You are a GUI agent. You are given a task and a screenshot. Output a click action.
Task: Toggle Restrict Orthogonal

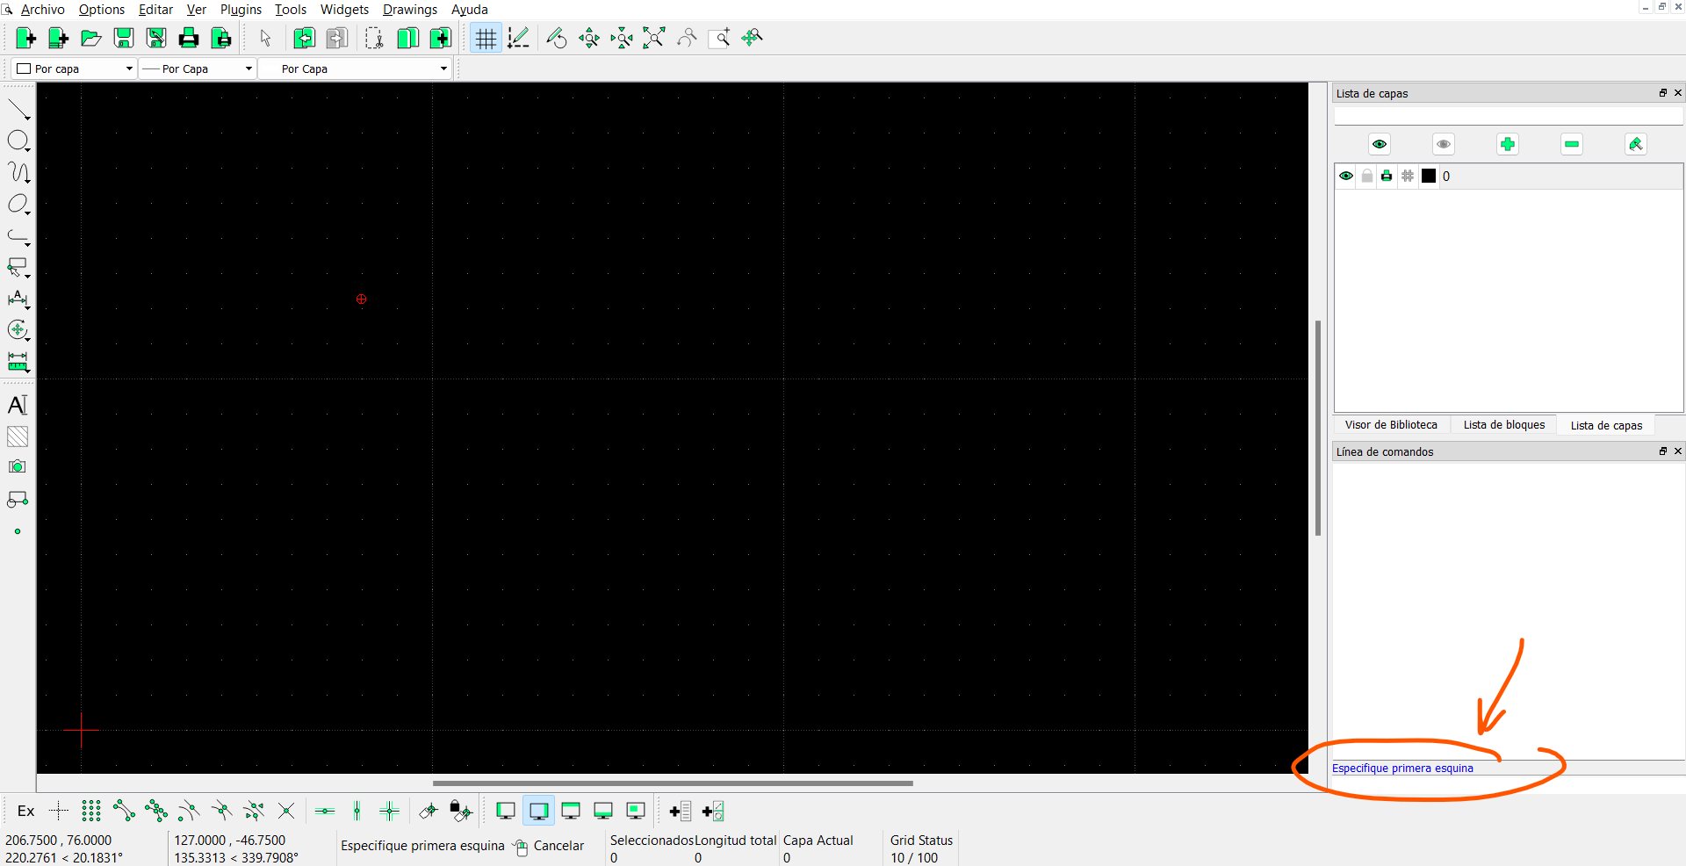[390, 812]
